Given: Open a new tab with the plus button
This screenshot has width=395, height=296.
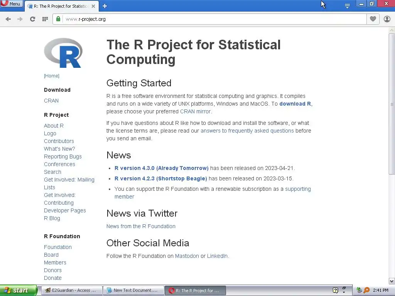Looking at the screenshot, I should [x=105, y=6].
